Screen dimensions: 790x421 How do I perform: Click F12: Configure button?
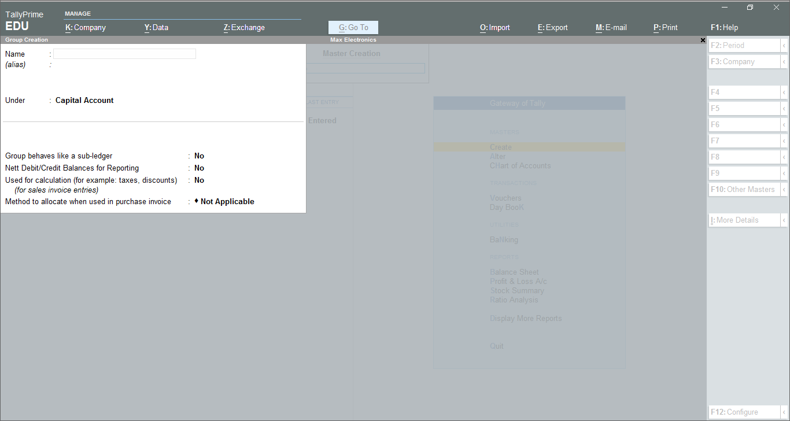pos(744,412)
